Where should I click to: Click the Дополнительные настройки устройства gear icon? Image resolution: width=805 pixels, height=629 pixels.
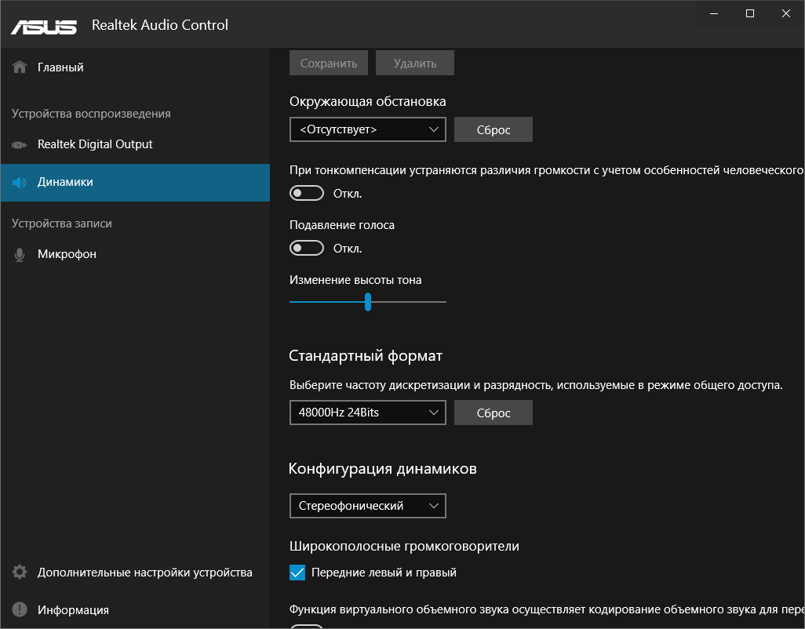(19, 572)
